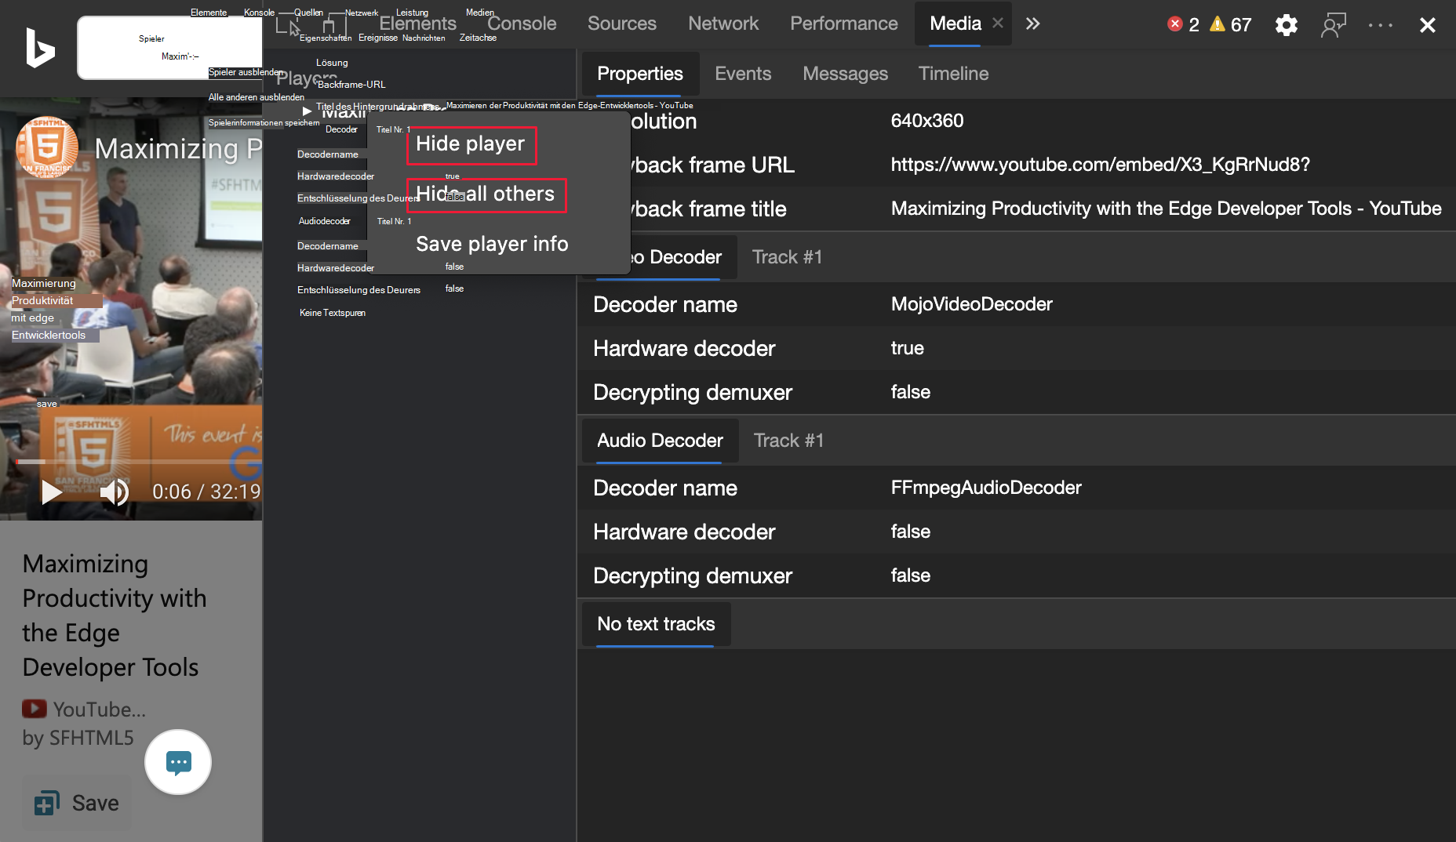
Task: Mute the video with the speaker icon
Action: [x=115, y=492]
